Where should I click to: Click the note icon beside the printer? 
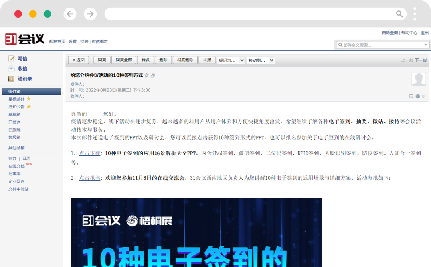point(411,96)
